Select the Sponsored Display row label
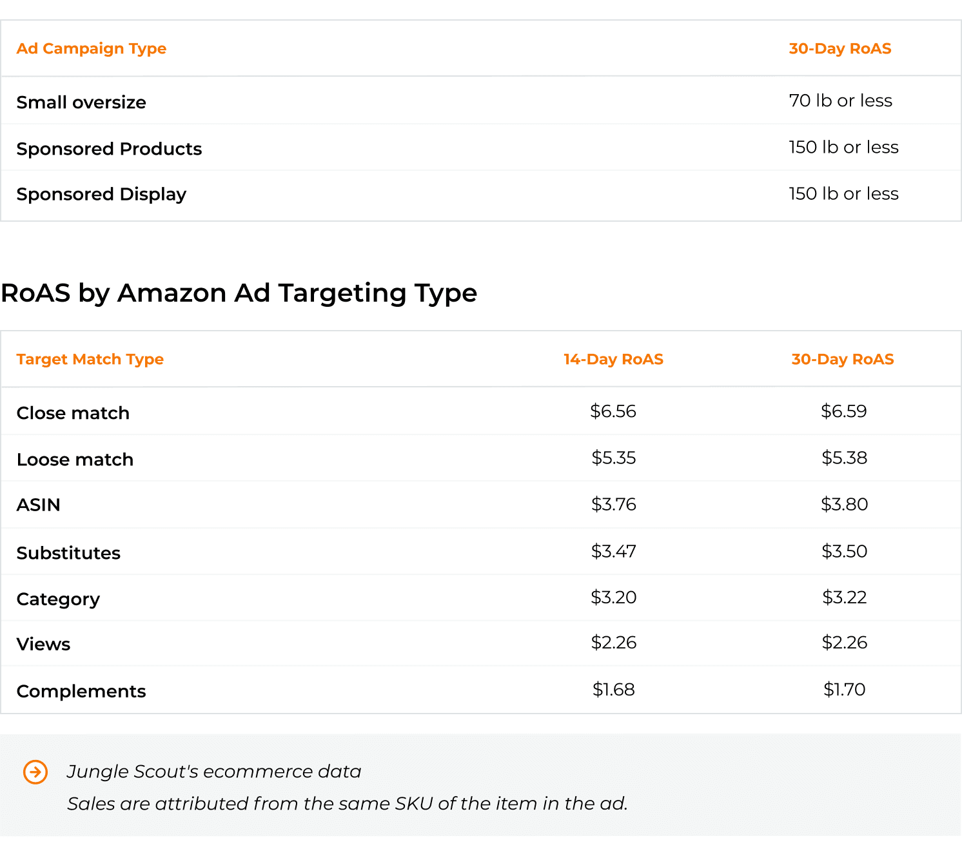Viewport: 962px width, 856px height. (101, 195)
